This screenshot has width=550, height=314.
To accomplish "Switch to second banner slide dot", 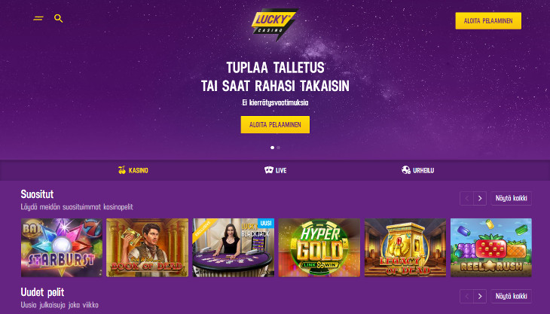I will click(279, 148).
